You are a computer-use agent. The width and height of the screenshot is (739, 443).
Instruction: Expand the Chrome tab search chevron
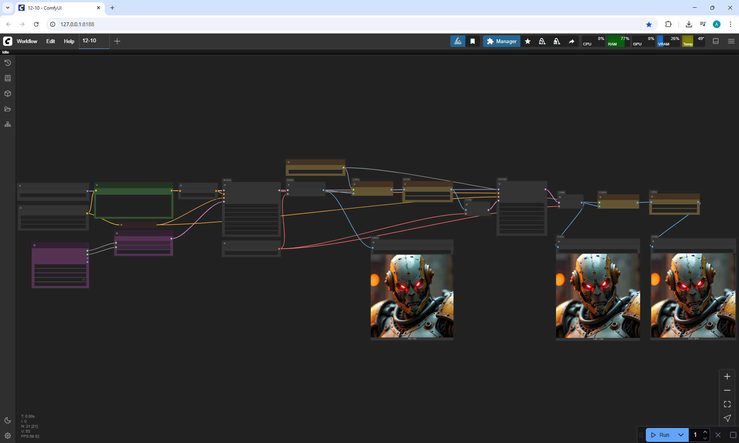[x=7, y=8]
